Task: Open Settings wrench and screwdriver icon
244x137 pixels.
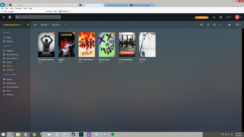Action: click(221, 17)
